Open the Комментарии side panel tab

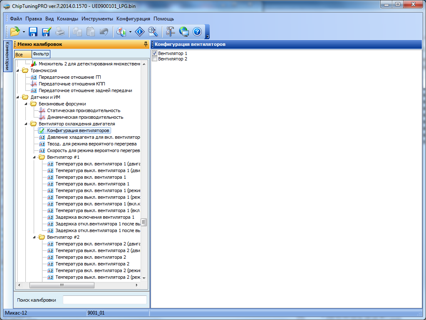tap(7, 57)
